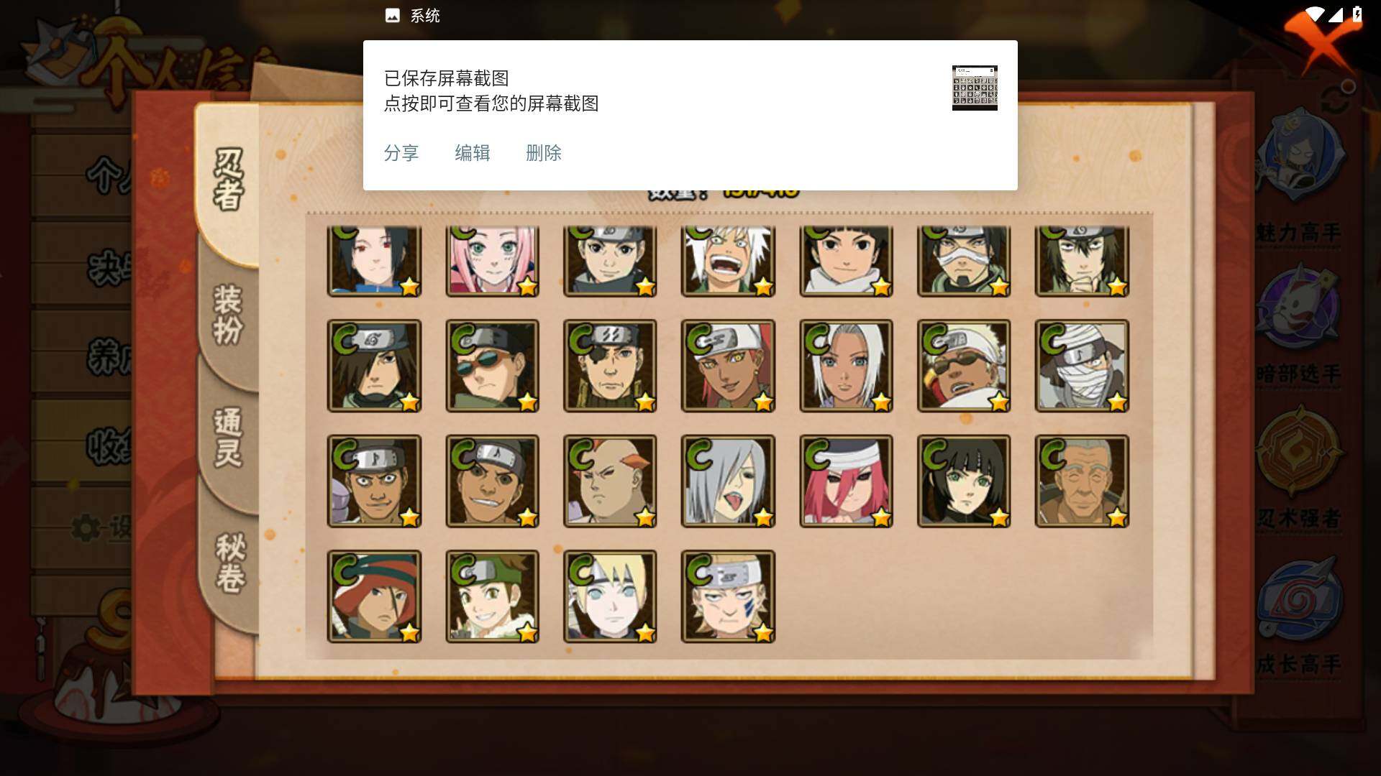This screenshot has width=1381, height=776.
Task: Tap 分享 in screenshot notification
Action: click(401, 153)
